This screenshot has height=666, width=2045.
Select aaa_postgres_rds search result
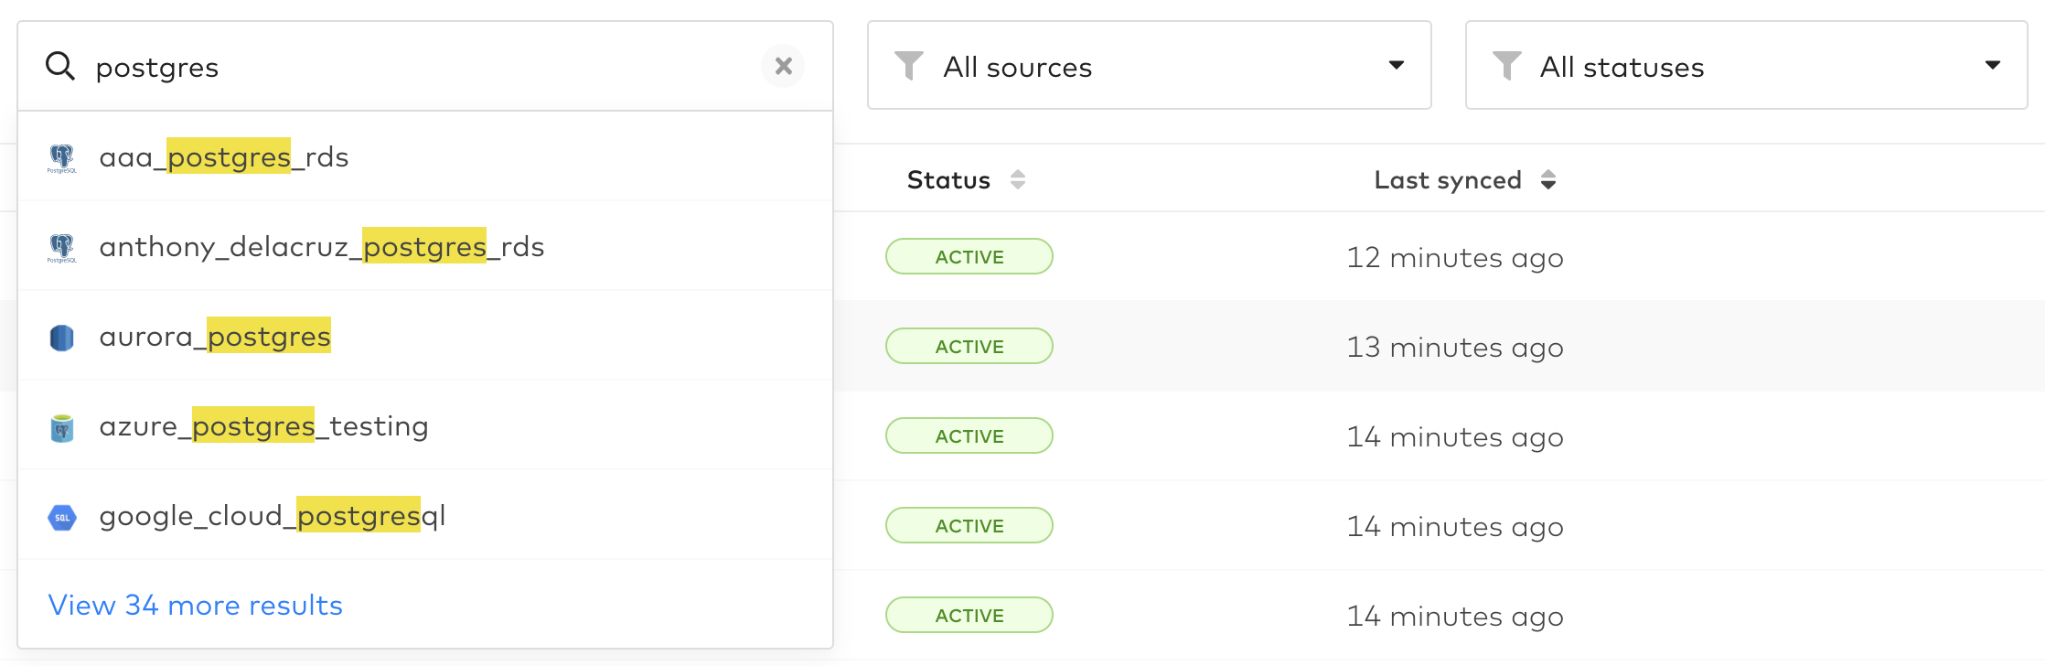425,156
